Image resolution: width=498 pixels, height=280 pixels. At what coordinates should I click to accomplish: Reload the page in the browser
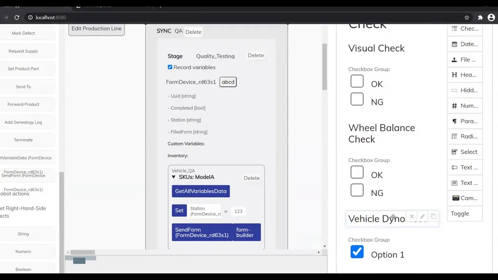17,17
